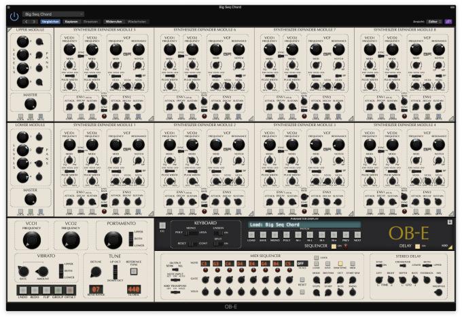The height and width of the screenshot is (318, 462).
Task: Click the UNDO button in bottom strip
Action: point(23,290)
